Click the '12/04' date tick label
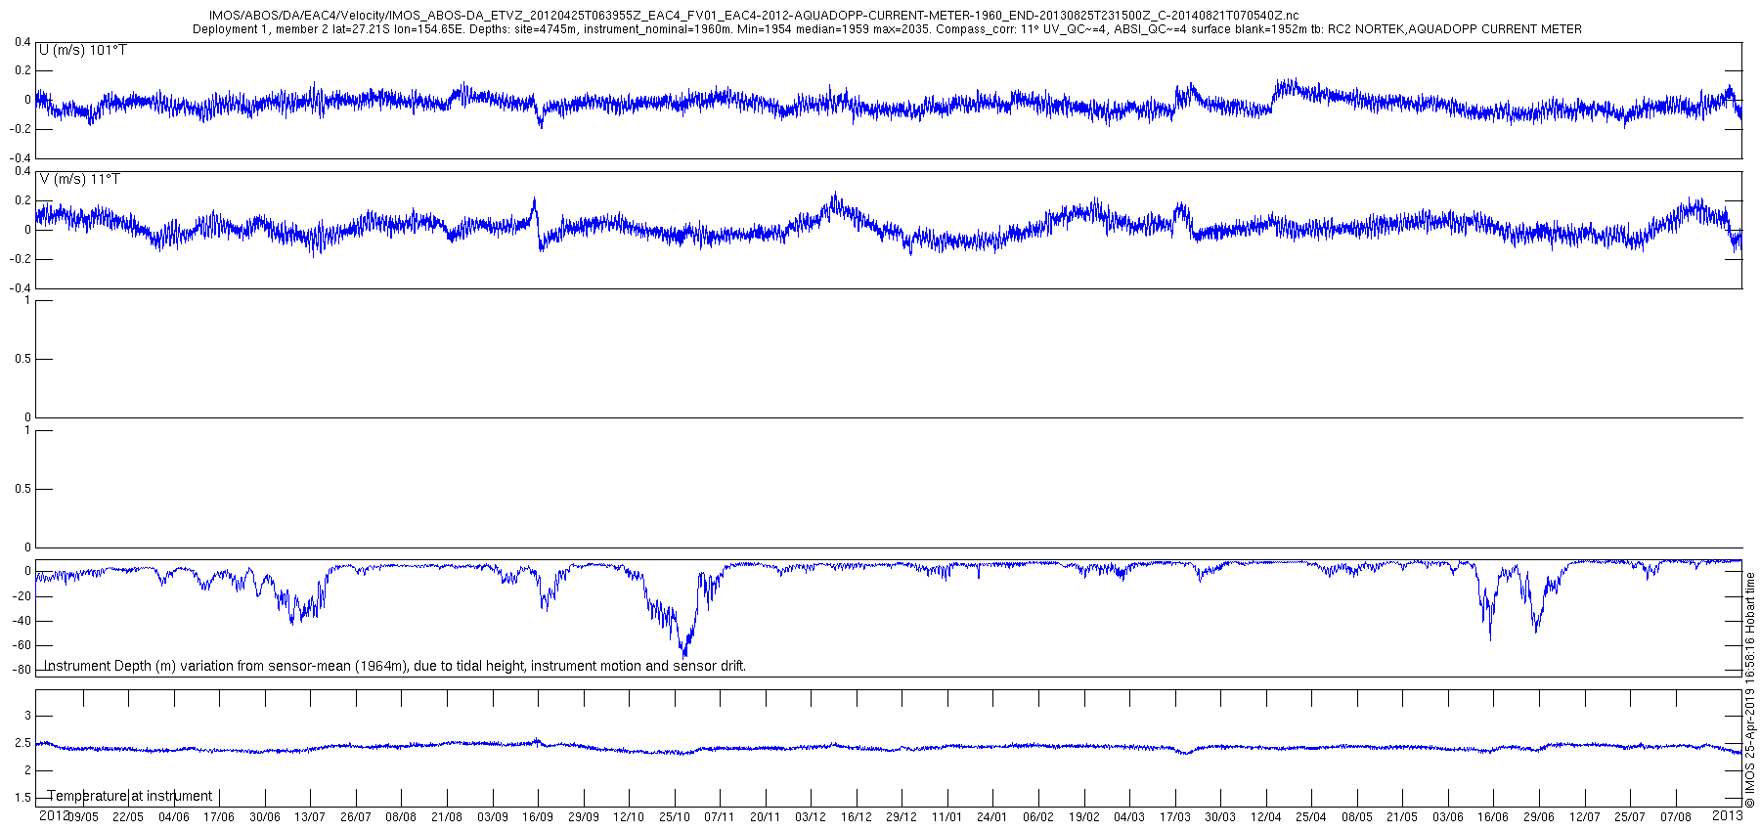This screenshot has width=1760, height=831. [1266, 817]
